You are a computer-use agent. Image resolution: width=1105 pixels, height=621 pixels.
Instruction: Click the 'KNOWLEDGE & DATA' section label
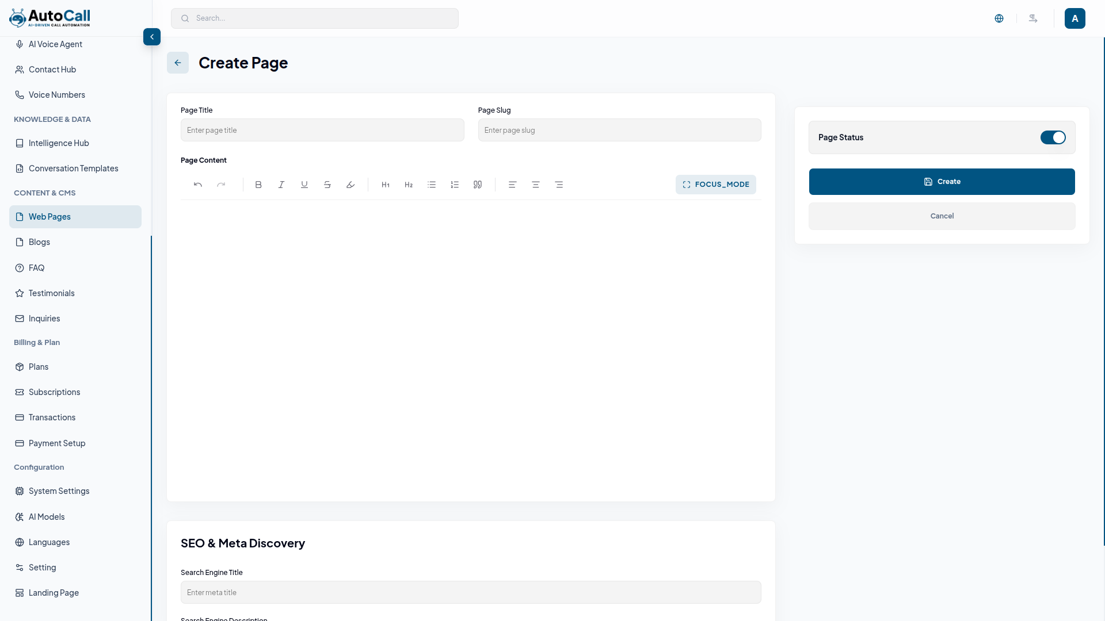(52, 120)
